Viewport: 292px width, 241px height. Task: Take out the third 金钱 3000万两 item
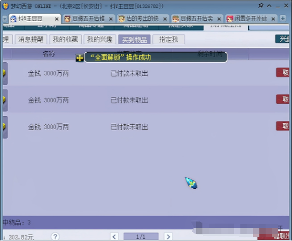click(x=283, y=126)
